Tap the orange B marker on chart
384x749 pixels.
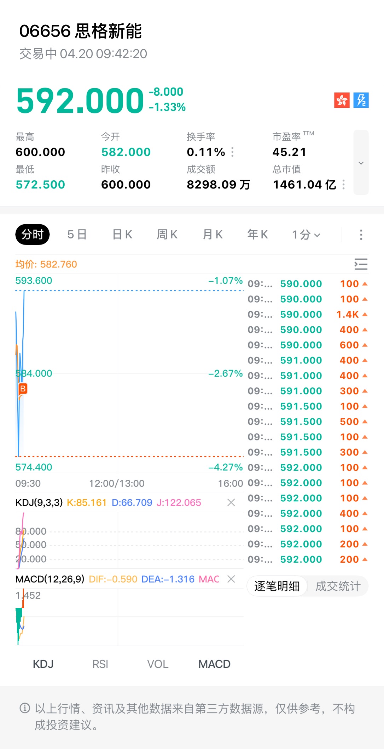[x=23, y=389]
